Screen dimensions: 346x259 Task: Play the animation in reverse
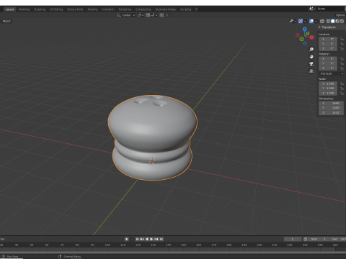click(147, 239)
